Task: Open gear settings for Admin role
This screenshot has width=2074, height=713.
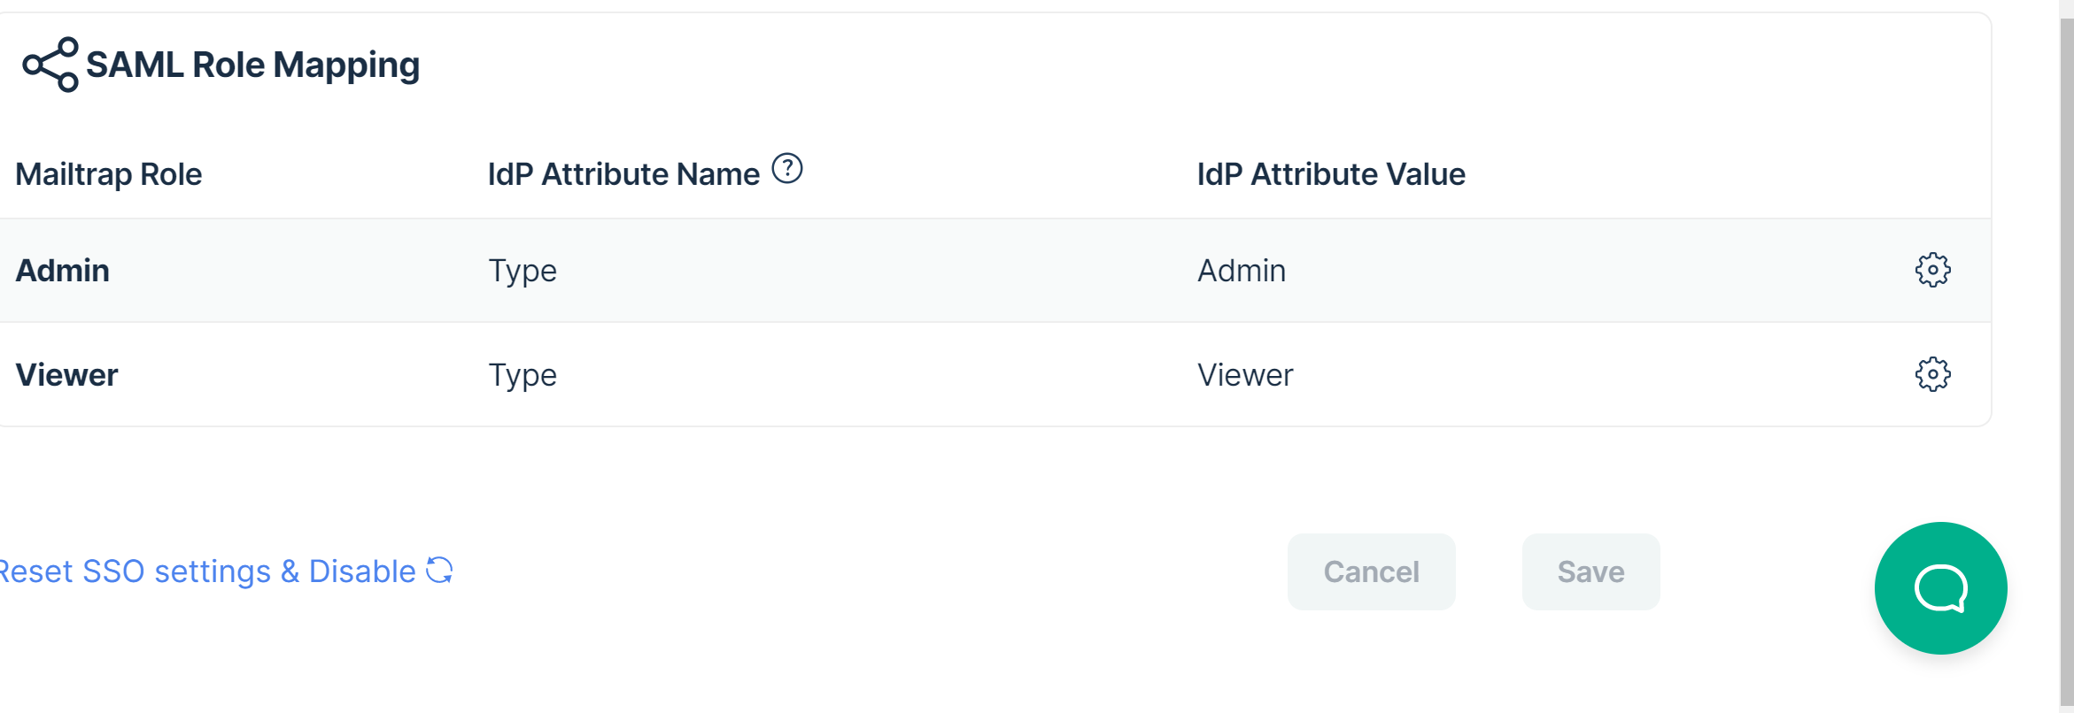Action: point(1932,270)
